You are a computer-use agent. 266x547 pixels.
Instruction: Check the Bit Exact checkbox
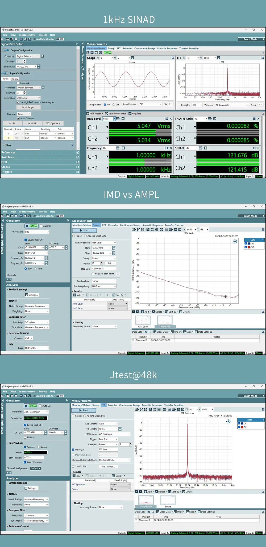tap(25, 438)
